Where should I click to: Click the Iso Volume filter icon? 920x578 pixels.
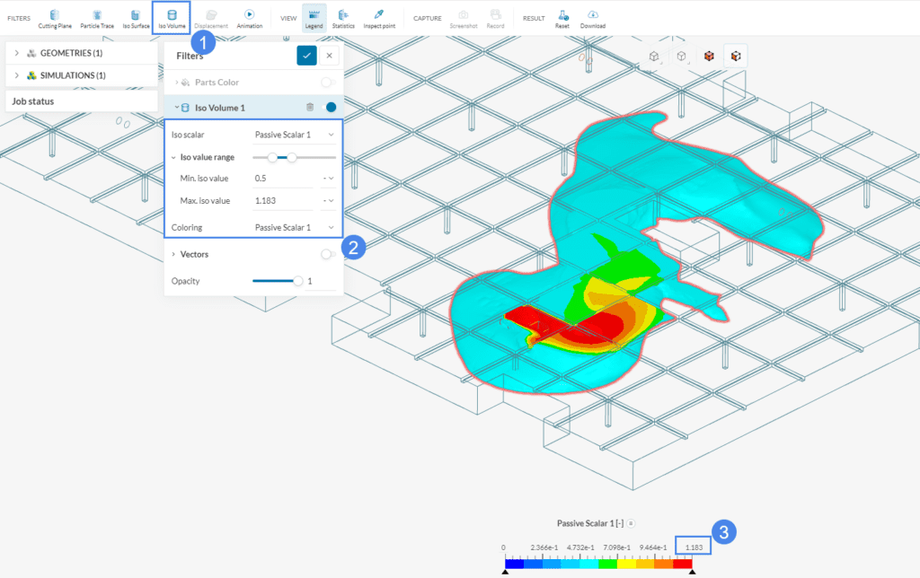point(171,15)
